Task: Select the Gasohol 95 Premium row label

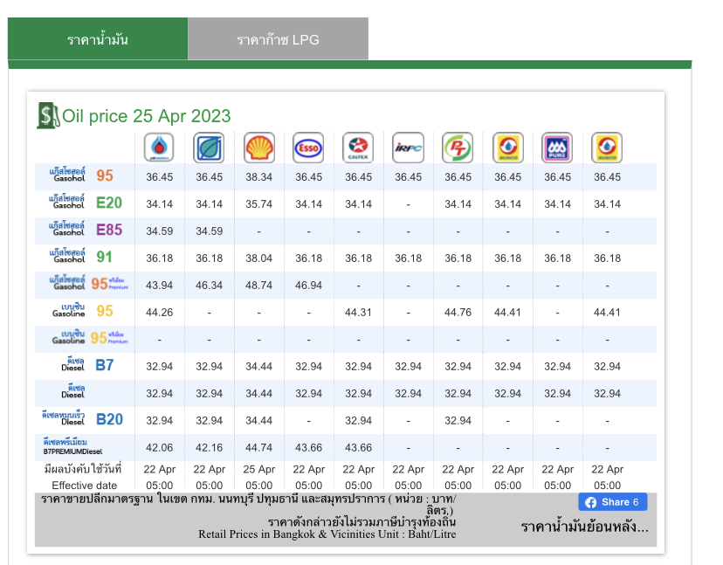Action: (x=88, y=283)
